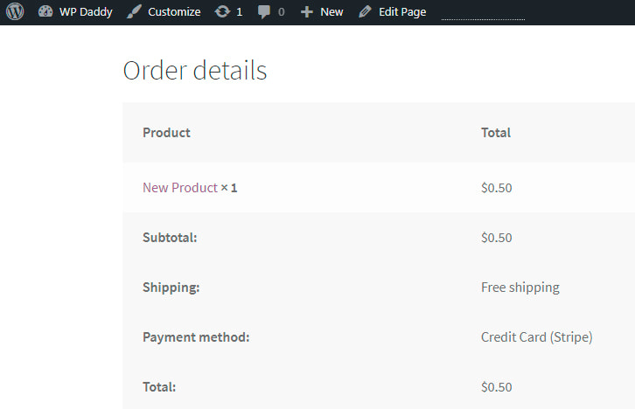Click the Order details heading
This screenshot has height=409, width=635.
point(195,71)
